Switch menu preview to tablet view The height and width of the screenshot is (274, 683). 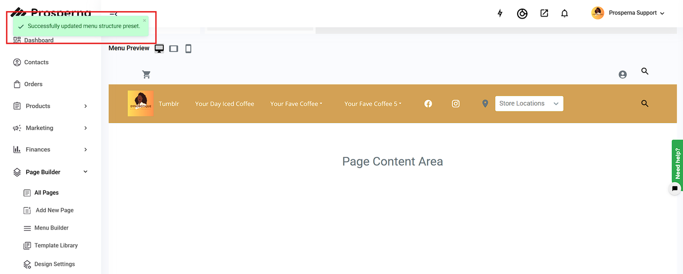coord(174,49)
